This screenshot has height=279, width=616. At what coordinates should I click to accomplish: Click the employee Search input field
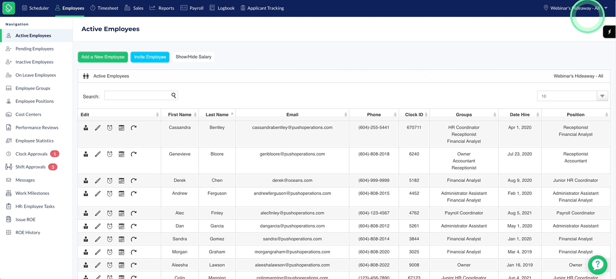pos(141,95)
